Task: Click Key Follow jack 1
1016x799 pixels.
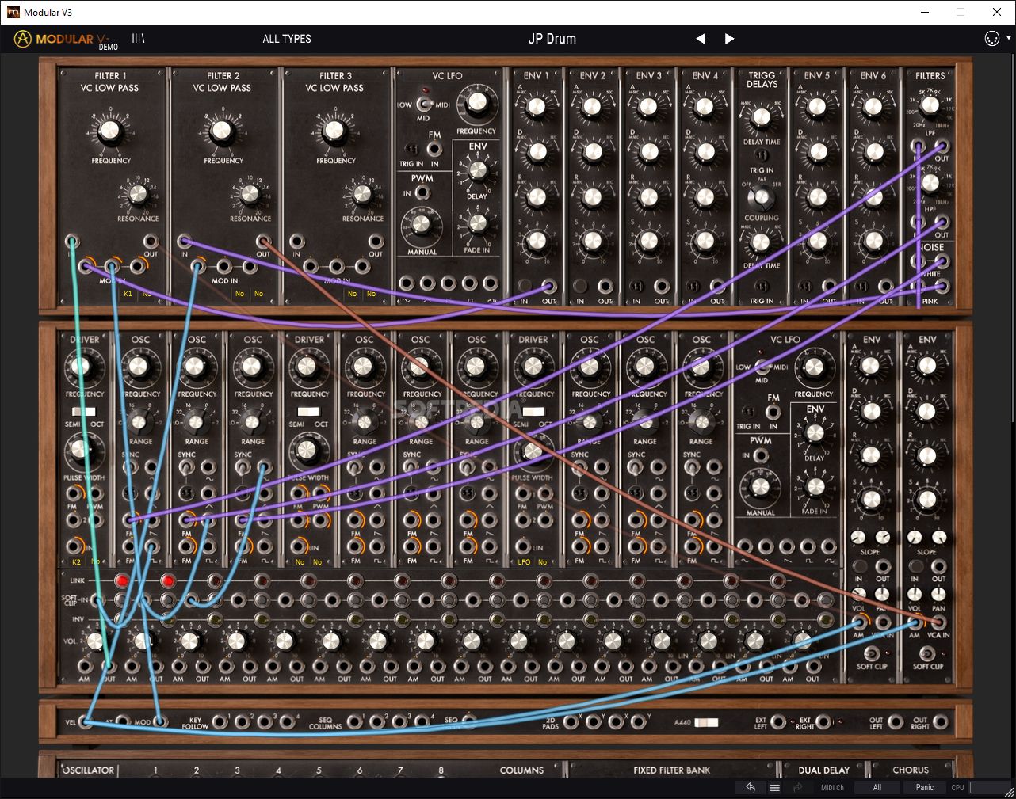Action: point(221,721)
